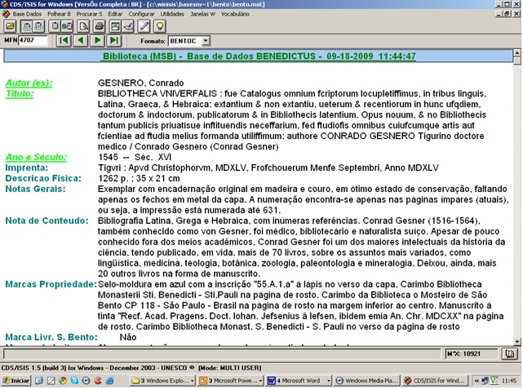The image size is (523, 389).
Task: Open the Utilidades menu
Action: click(172, 14)
